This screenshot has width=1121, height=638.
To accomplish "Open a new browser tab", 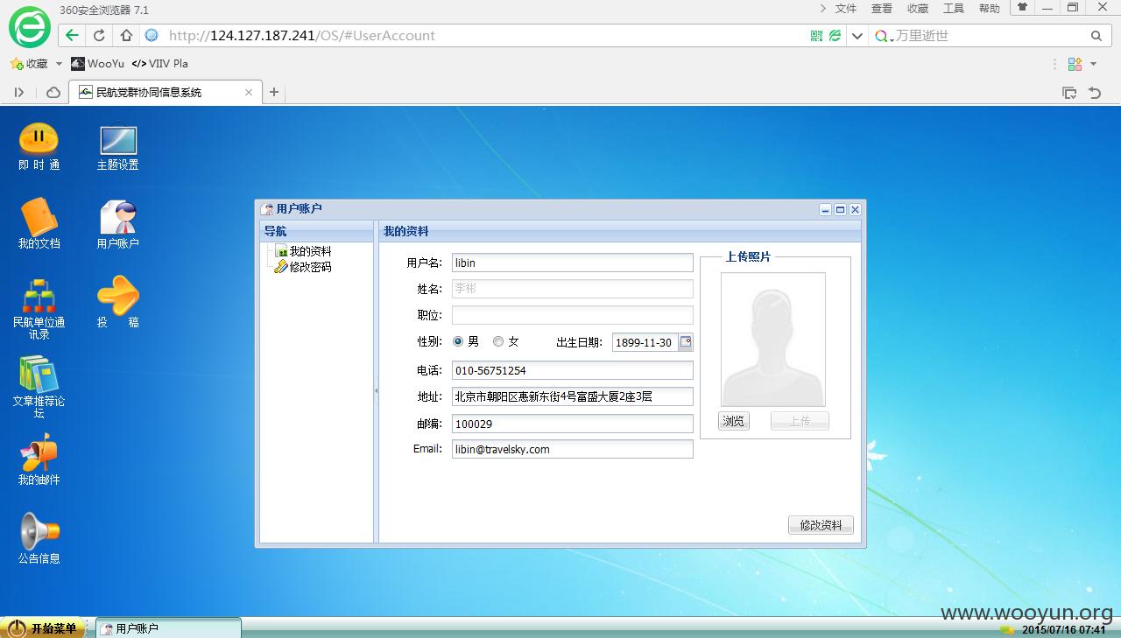I will [274, 92].
